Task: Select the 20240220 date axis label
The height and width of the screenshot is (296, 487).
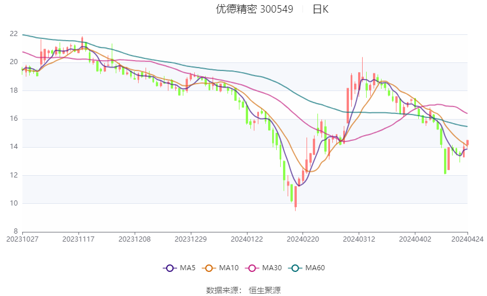Action: 303,239
